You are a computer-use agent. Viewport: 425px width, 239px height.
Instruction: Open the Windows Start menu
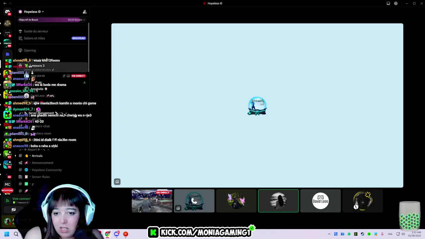(7, 234)
